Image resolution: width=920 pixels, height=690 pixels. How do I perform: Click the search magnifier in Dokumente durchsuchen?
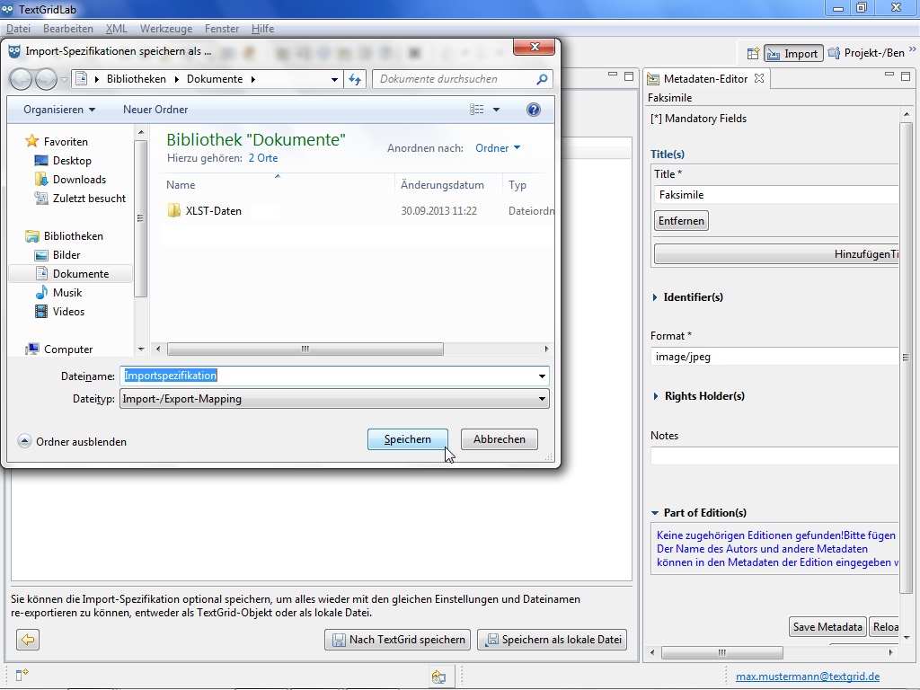pos(542,79)
